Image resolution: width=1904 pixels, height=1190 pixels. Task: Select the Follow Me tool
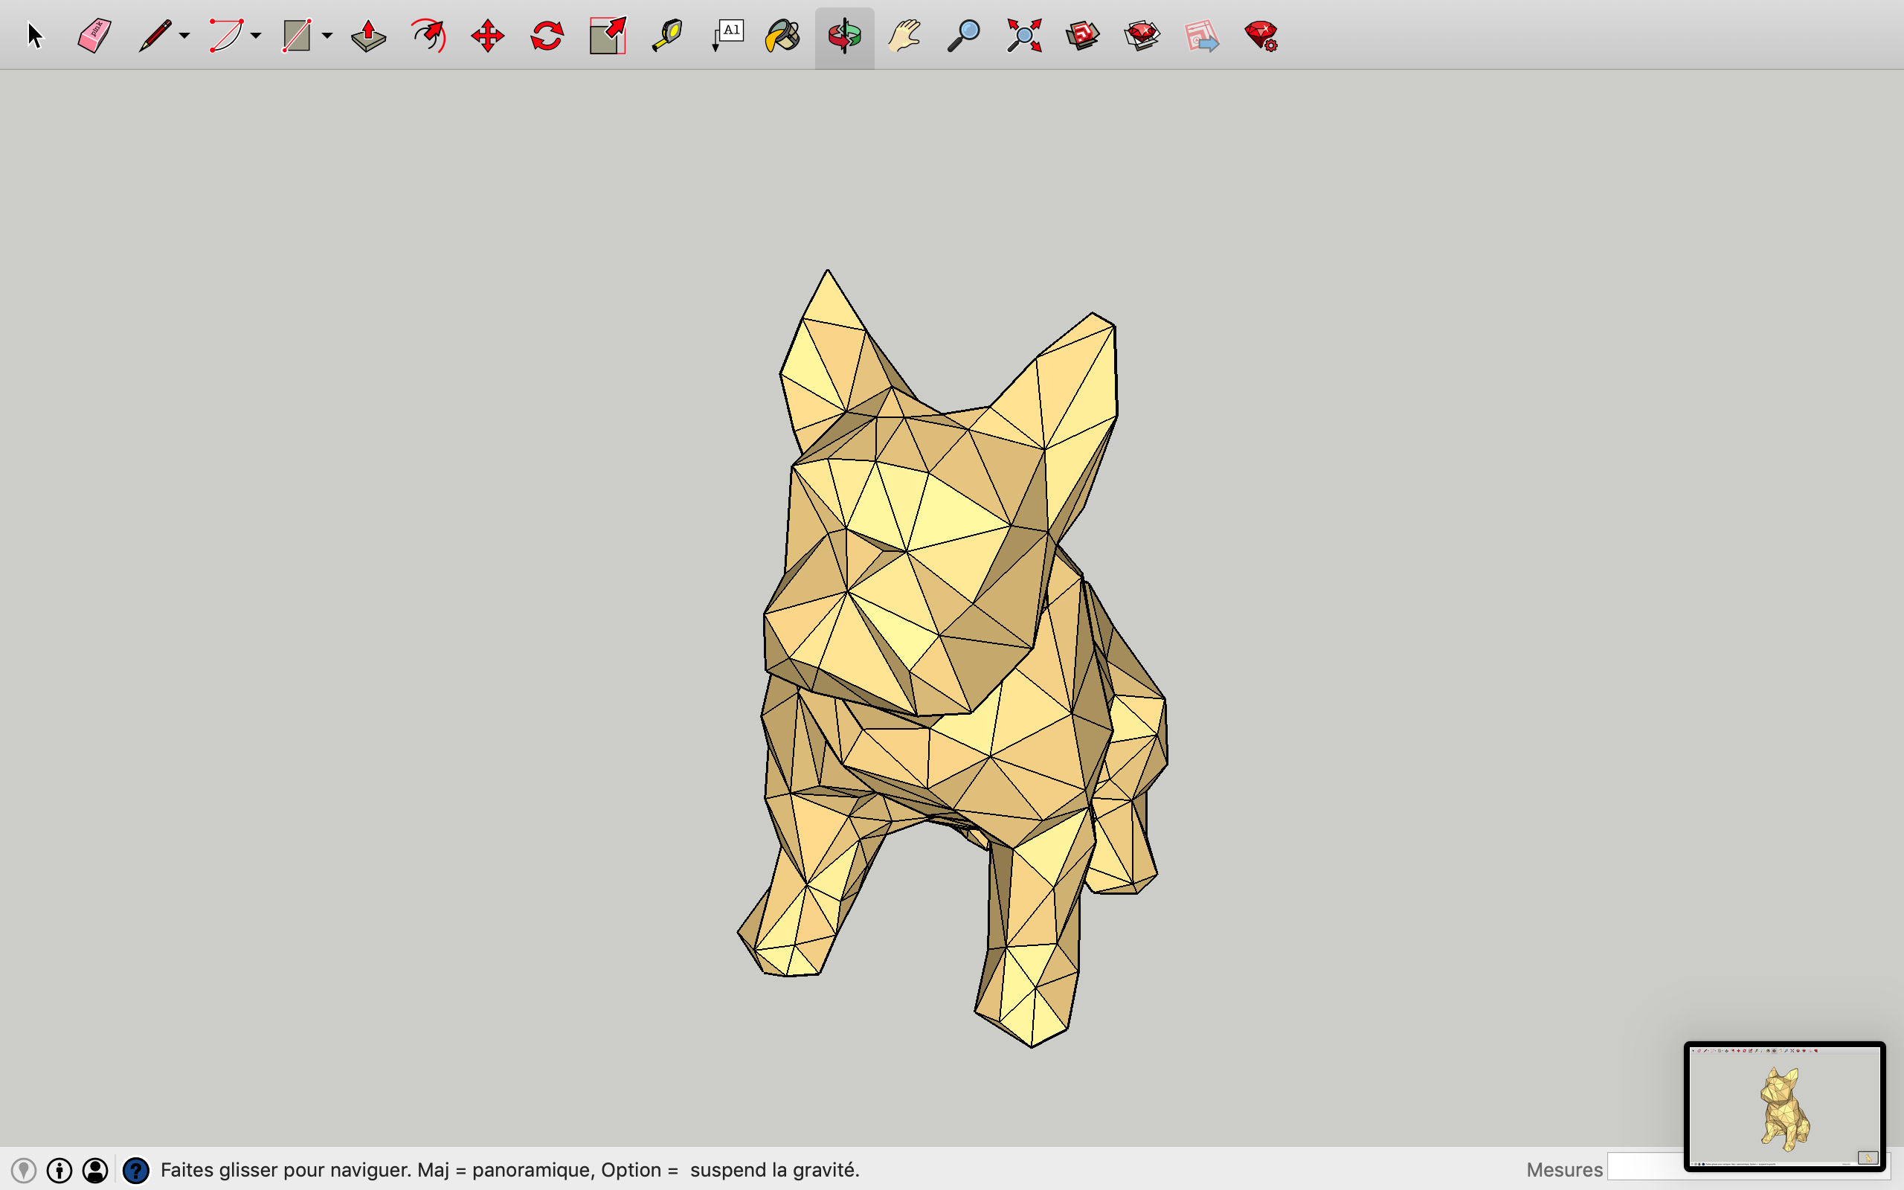click(x=428, y=36)
